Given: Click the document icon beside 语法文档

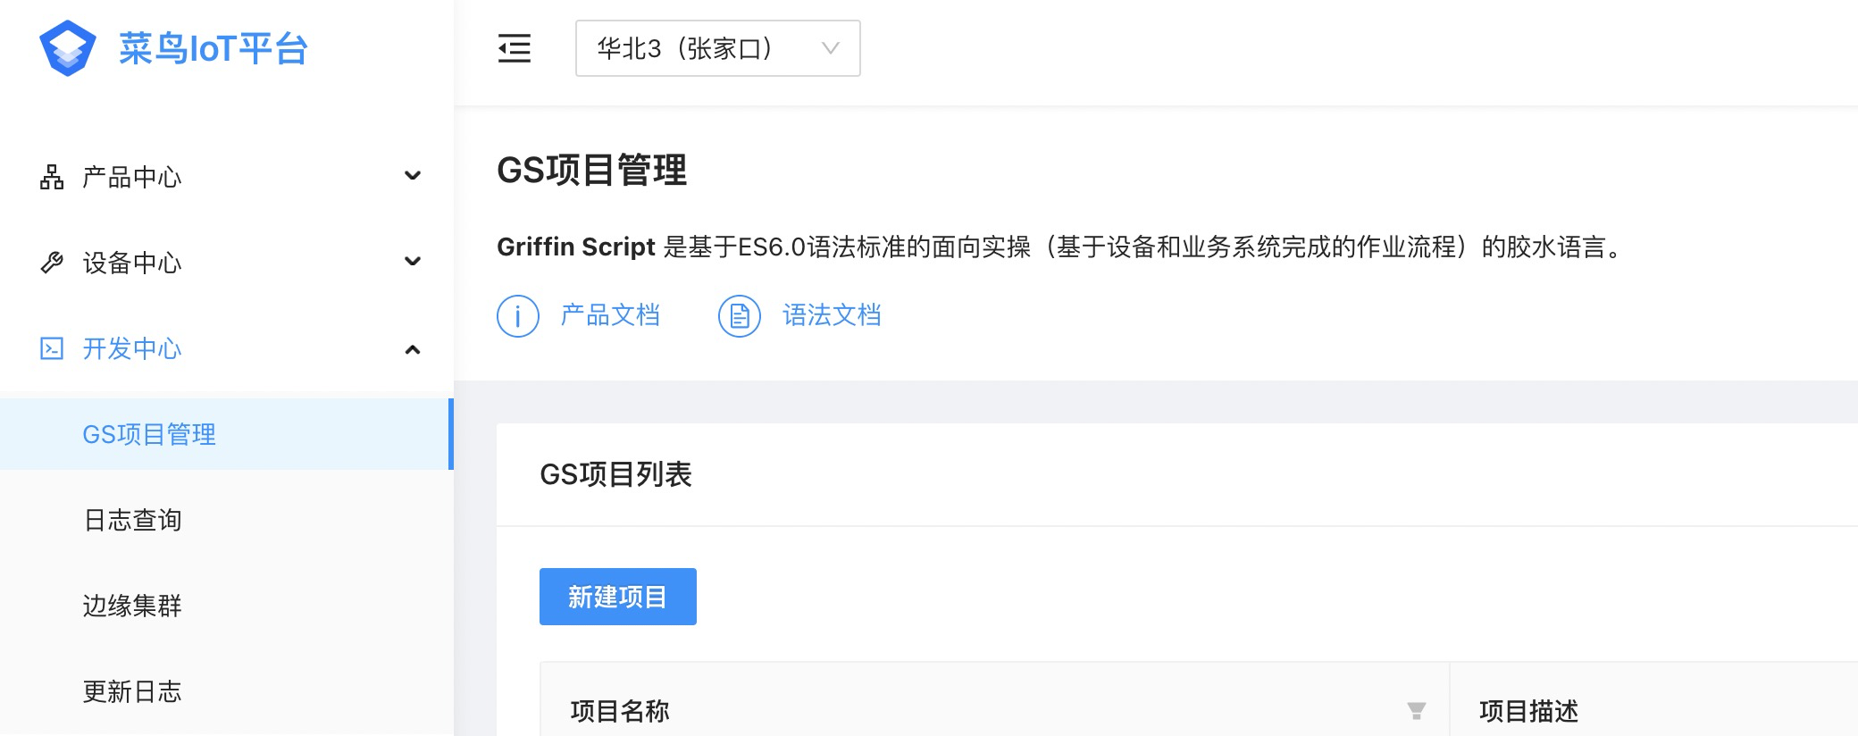Looking at the screenshot, I should [x=740, y=315].
